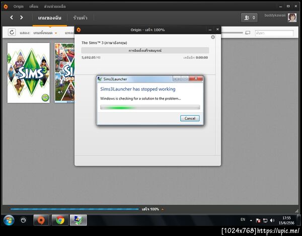This screenshot has height=236, width=302.
Task: Click The Sims™ 3 download title text
Action: point(104,43)
